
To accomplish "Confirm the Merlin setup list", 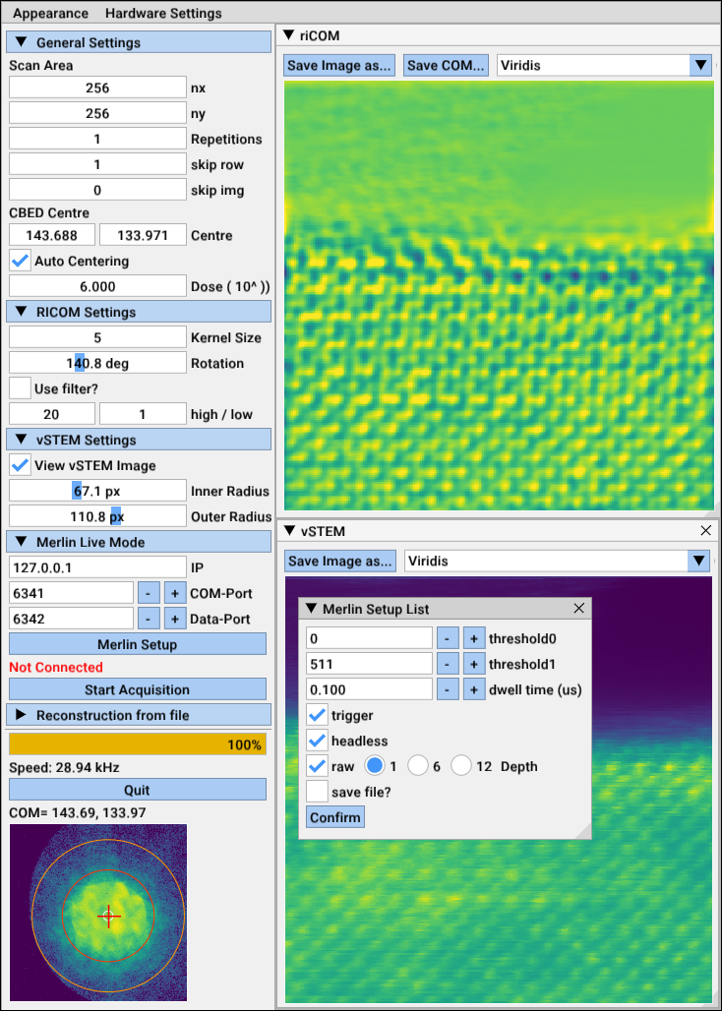I will tap(335, 817).
